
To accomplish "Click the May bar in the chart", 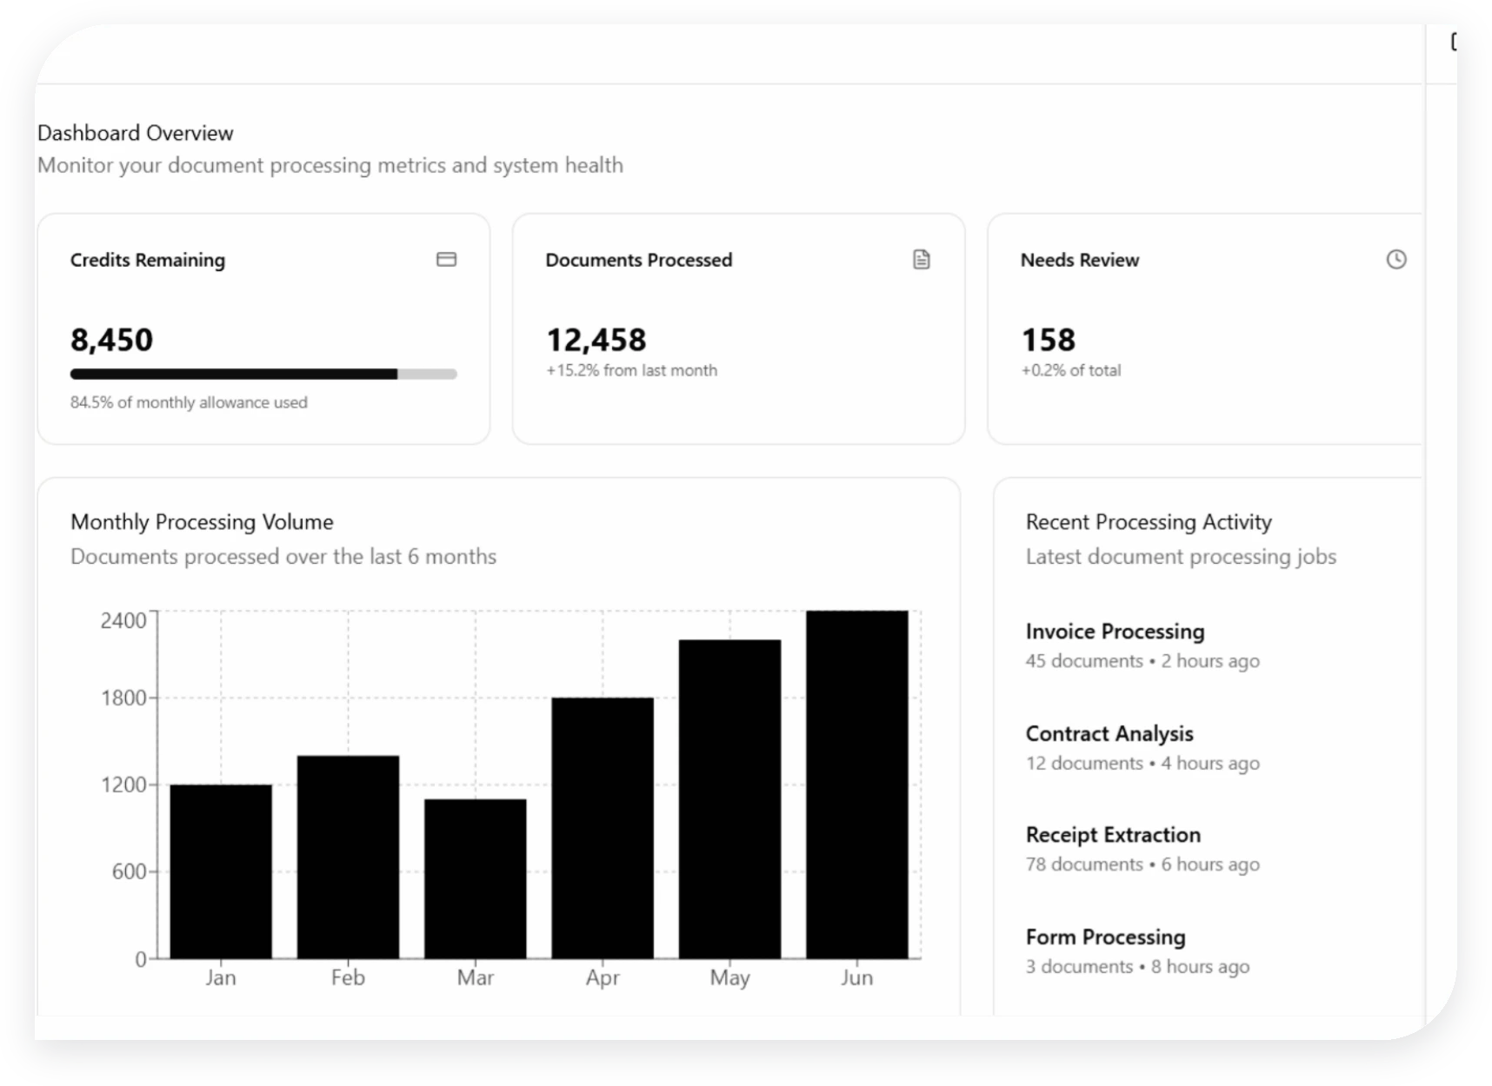I will click(729, 799).
